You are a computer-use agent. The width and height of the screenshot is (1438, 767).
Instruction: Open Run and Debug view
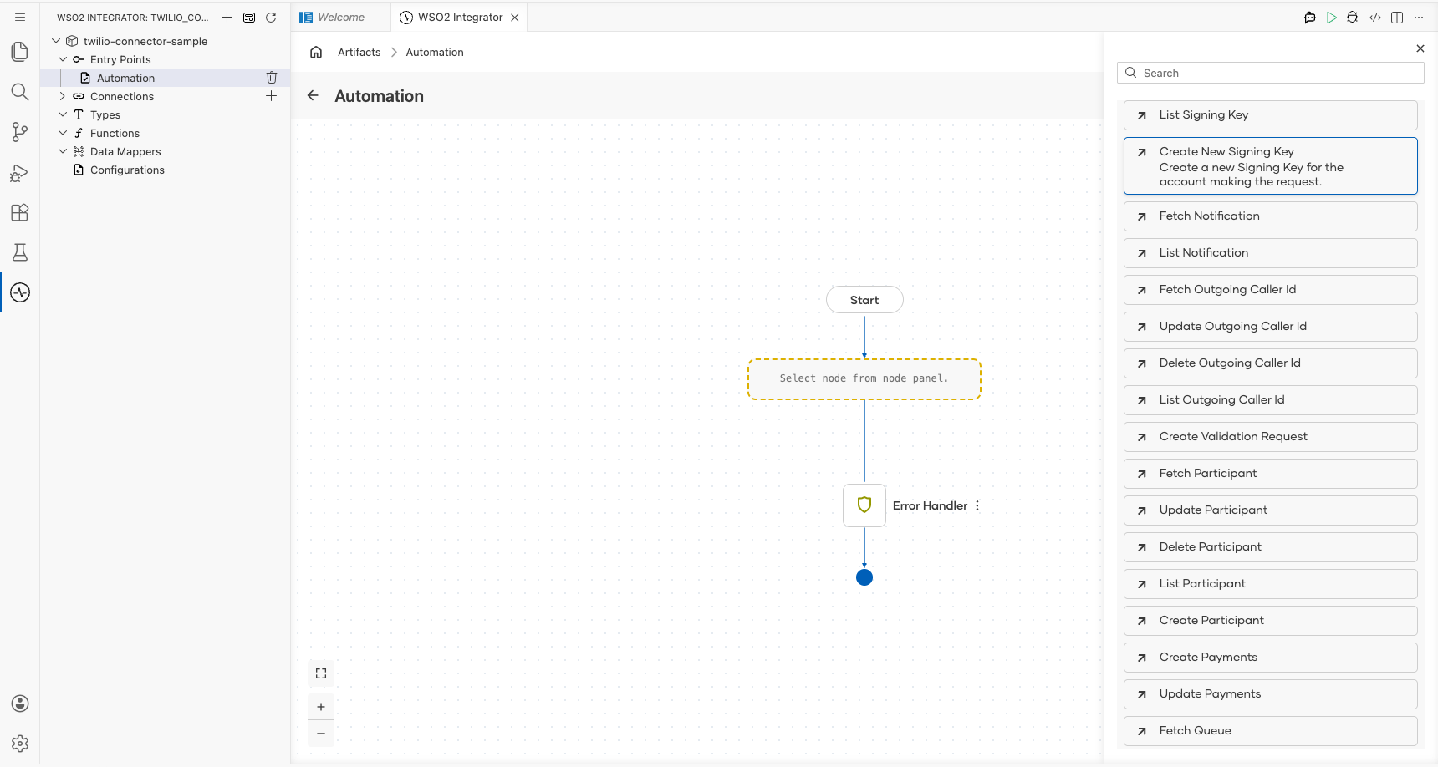(x=20, y=173)
